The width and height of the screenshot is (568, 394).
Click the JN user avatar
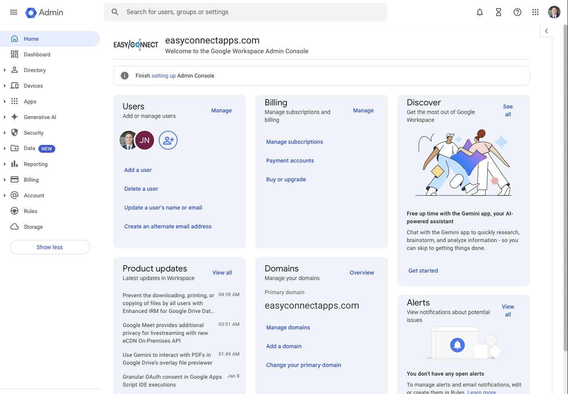pyautogui.click(x=145, y=140)
